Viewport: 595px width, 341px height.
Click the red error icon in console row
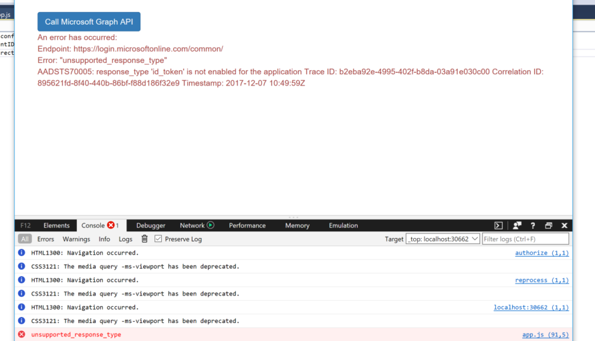tap(21, 334)
